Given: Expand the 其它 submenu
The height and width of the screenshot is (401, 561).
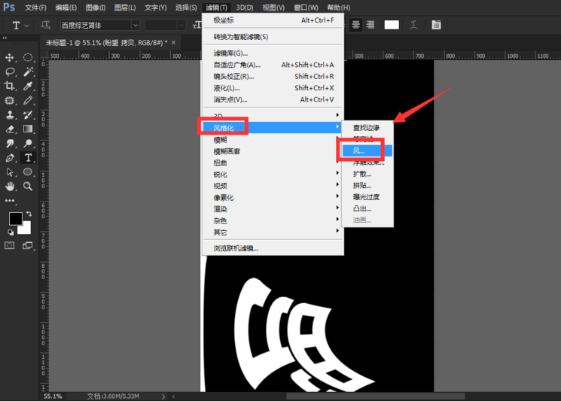Looking at the screenshot, I should pyautogui.click(x=273, y=232).
